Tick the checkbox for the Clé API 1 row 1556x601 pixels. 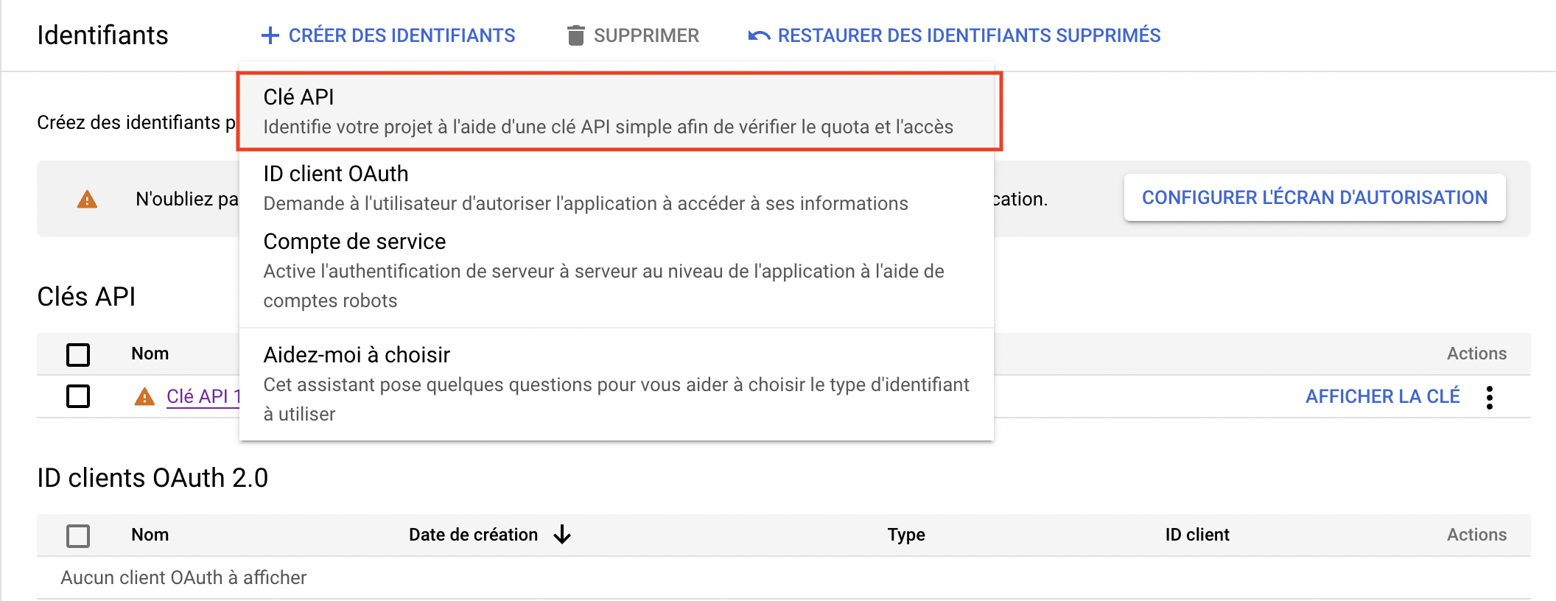click(78, 396)
